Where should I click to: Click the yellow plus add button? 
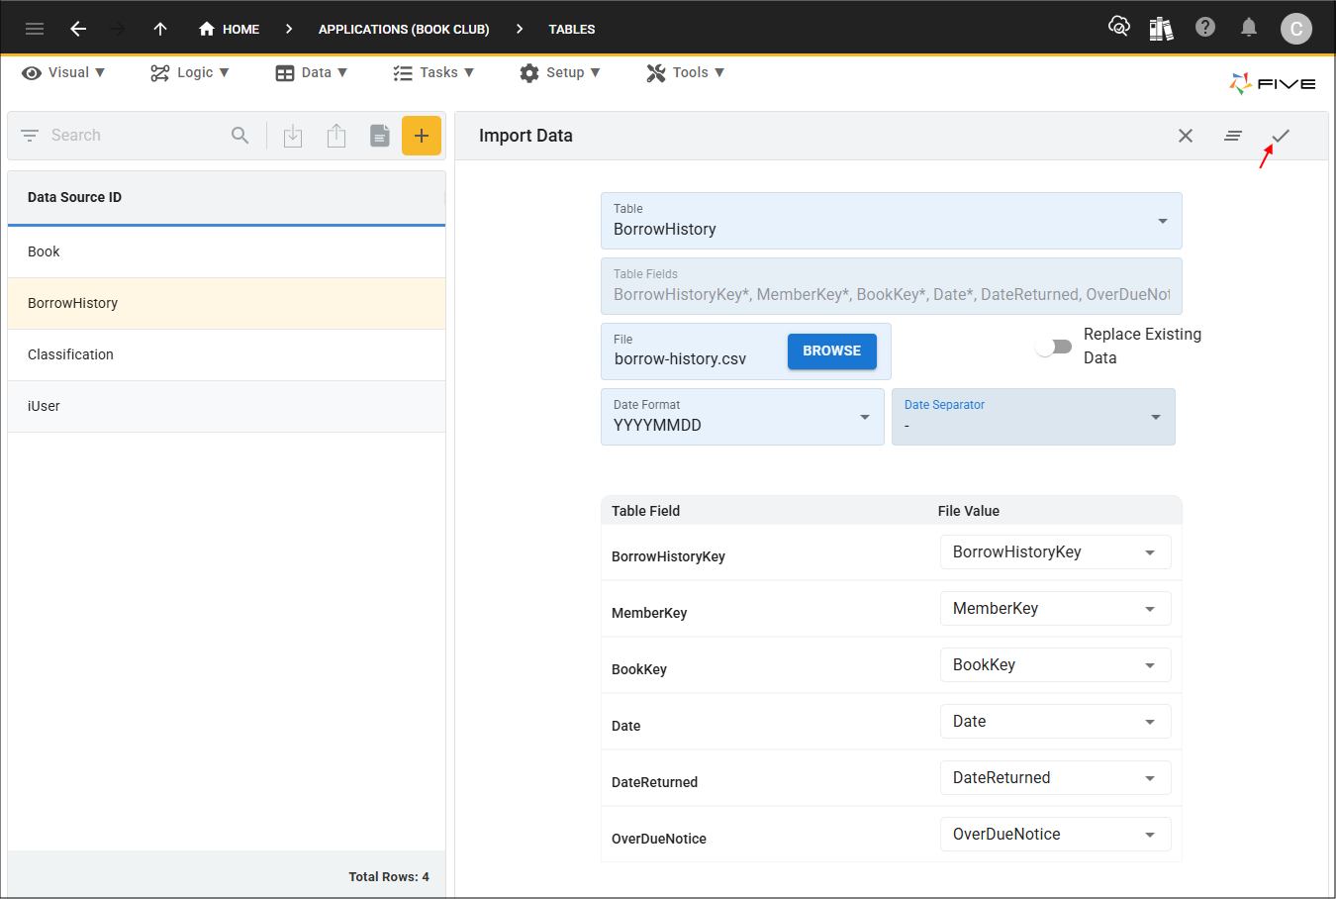[421, 136]
